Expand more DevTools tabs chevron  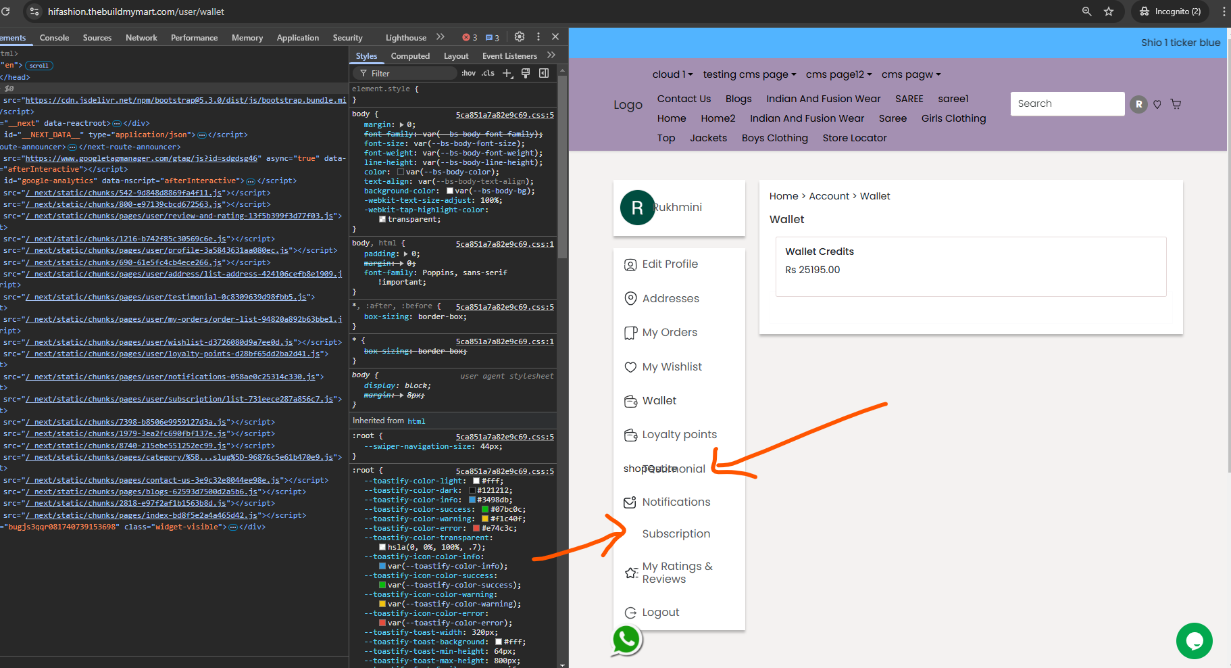[441, 37]
